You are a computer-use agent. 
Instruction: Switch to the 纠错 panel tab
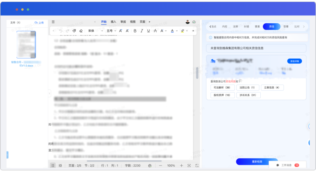[x=246, y=26]
